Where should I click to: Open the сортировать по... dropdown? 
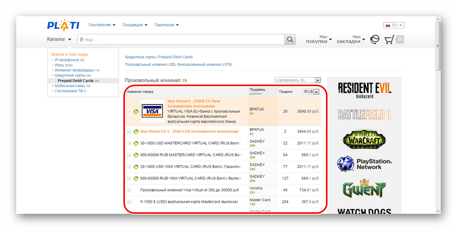point(298,80)
